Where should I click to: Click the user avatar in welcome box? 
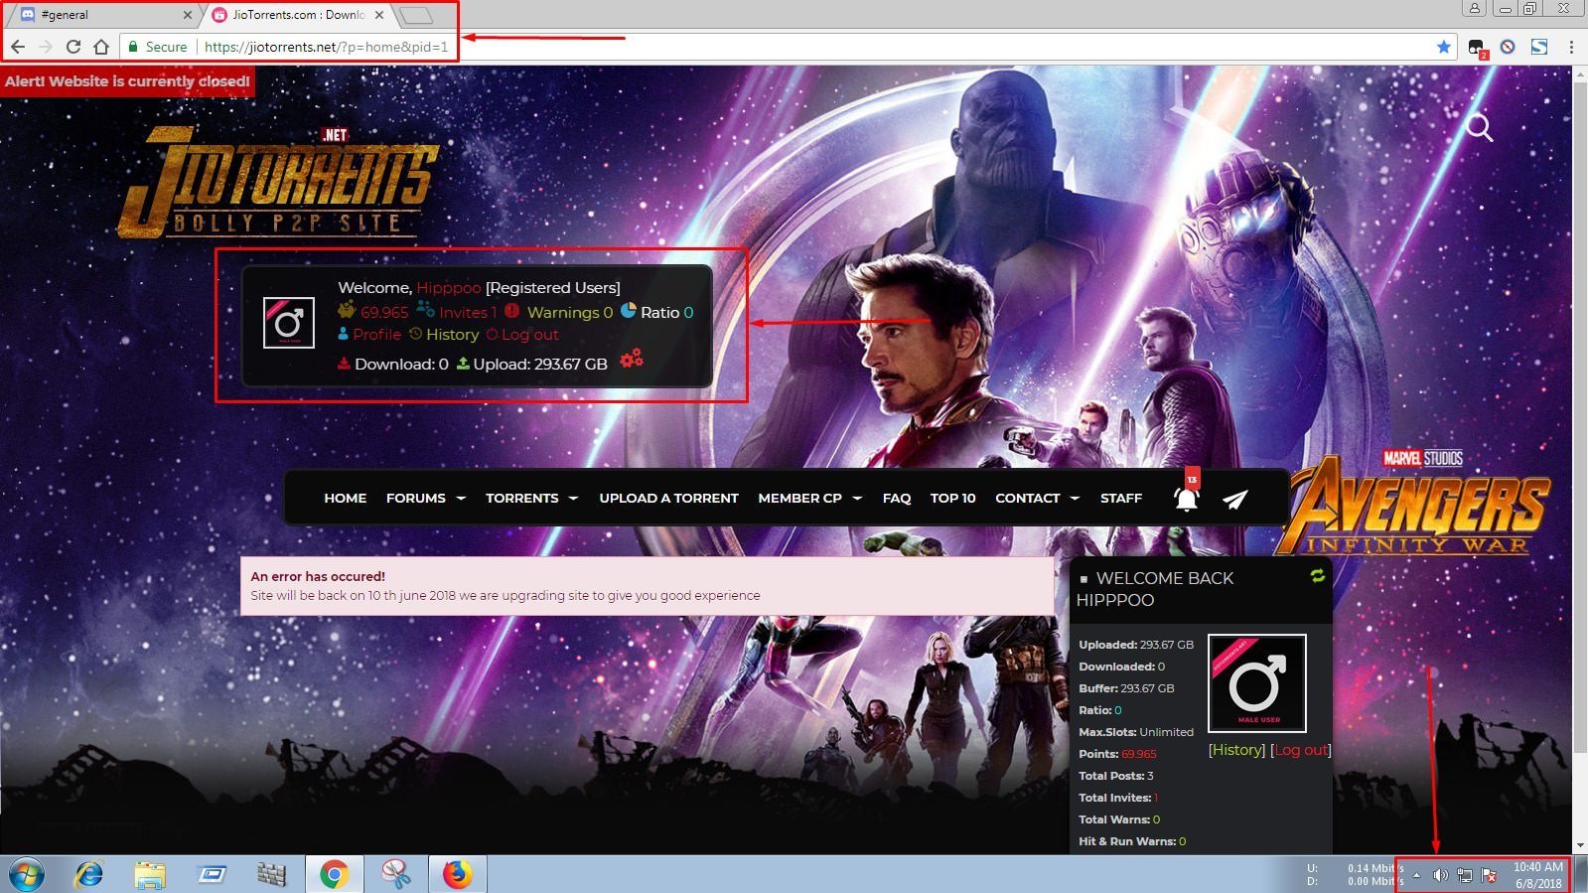point(289,323)
